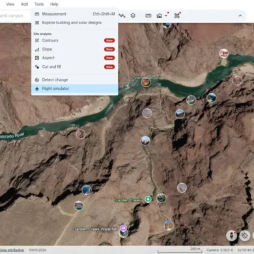Click the 300 m scale bar

click(x=180, y=250)
